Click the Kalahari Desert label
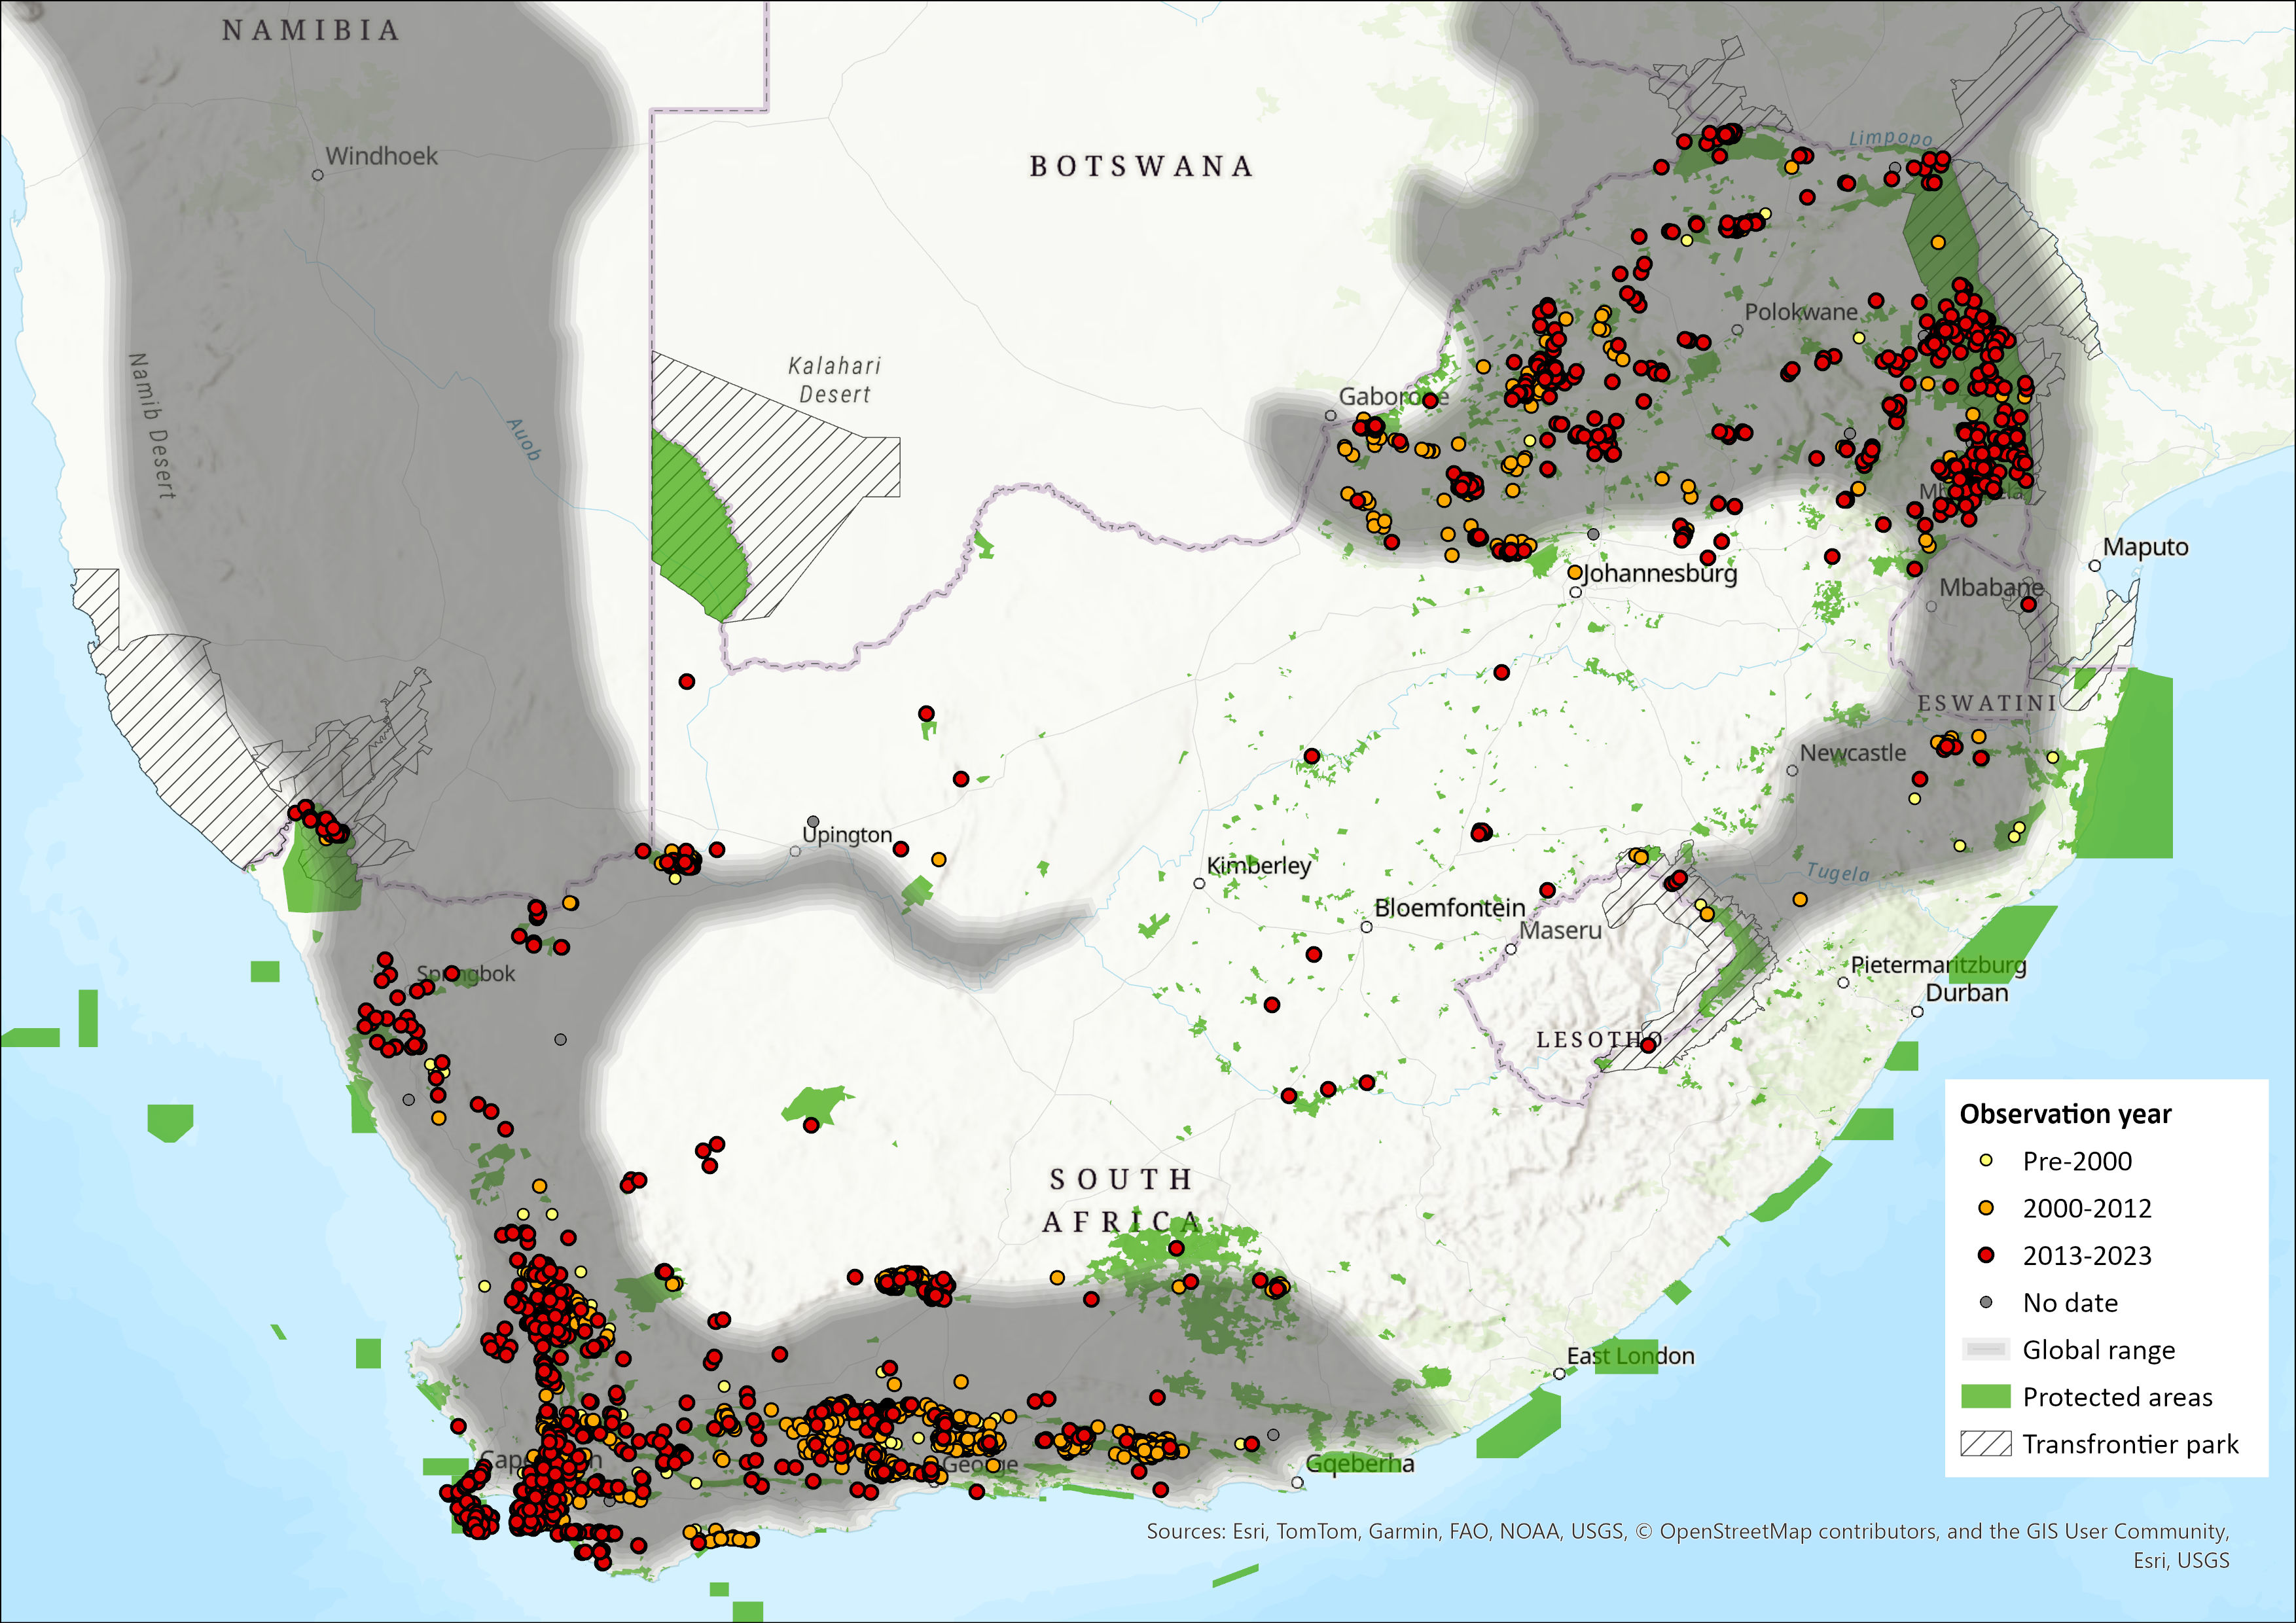 pos(834,380)
